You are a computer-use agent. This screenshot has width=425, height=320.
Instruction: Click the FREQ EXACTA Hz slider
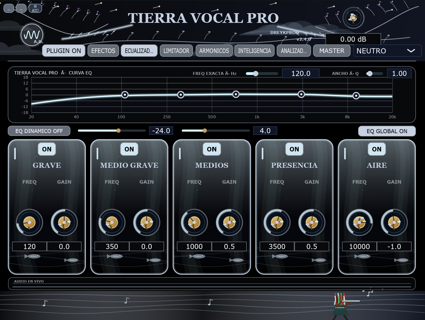coord(262,74)
